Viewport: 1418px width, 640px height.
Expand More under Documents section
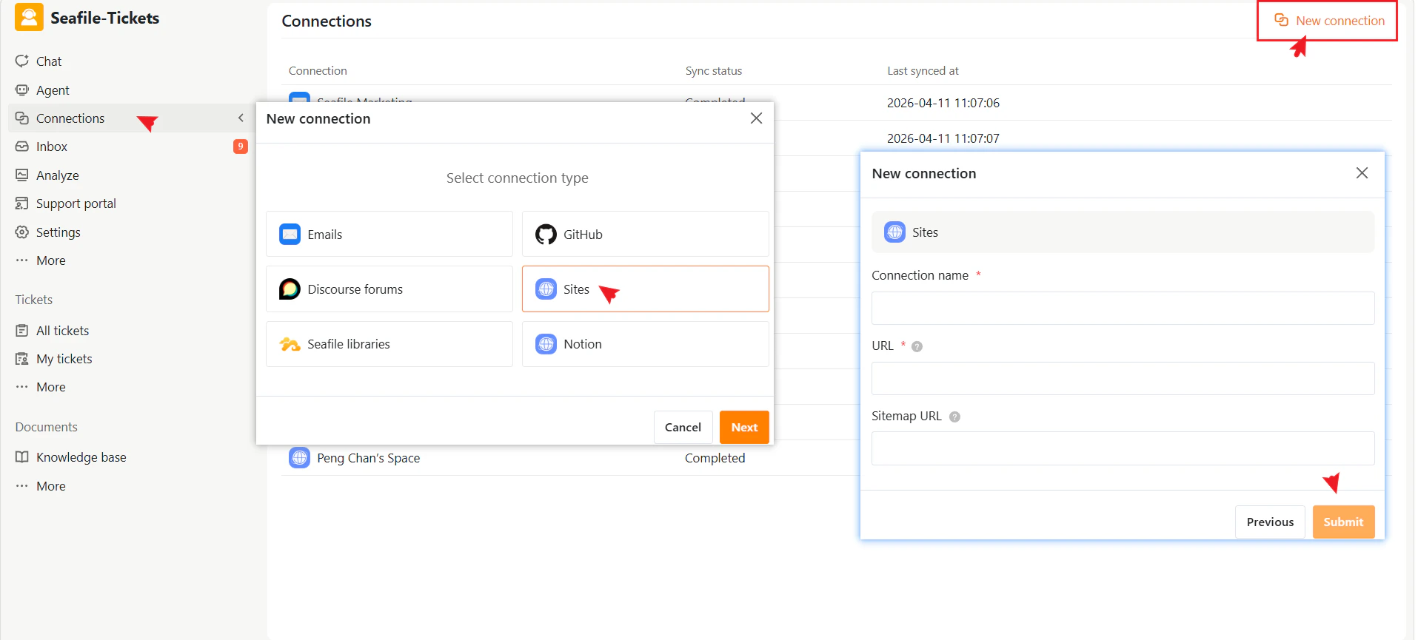51,486
